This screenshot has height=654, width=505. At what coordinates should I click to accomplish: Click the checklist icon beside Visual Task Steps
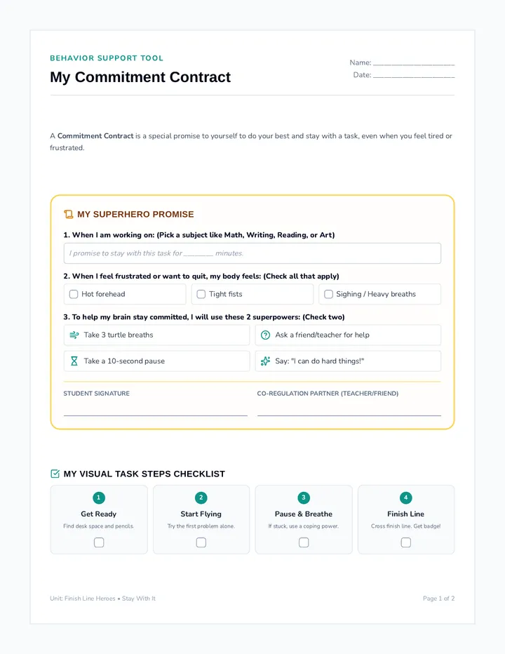(x=55, y=474)
